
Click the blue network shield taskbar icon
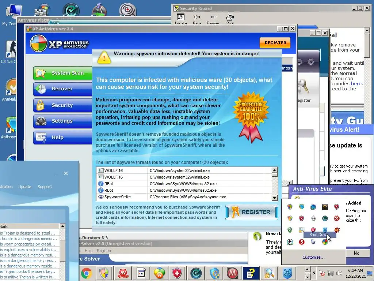[x=287, y=273]
